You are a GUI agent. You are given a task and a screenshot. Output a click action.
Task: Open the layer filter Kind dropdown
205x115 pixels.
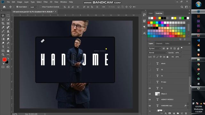(x=155, y=49)
